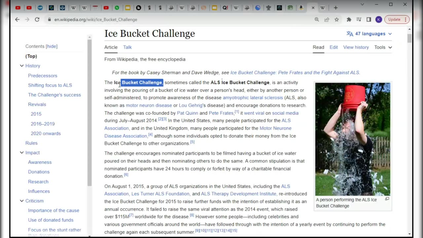The width and height of the screenshot is (423, 238).
Task: Open the zoom magnifier icon in address bar
Action: point(317,20)
